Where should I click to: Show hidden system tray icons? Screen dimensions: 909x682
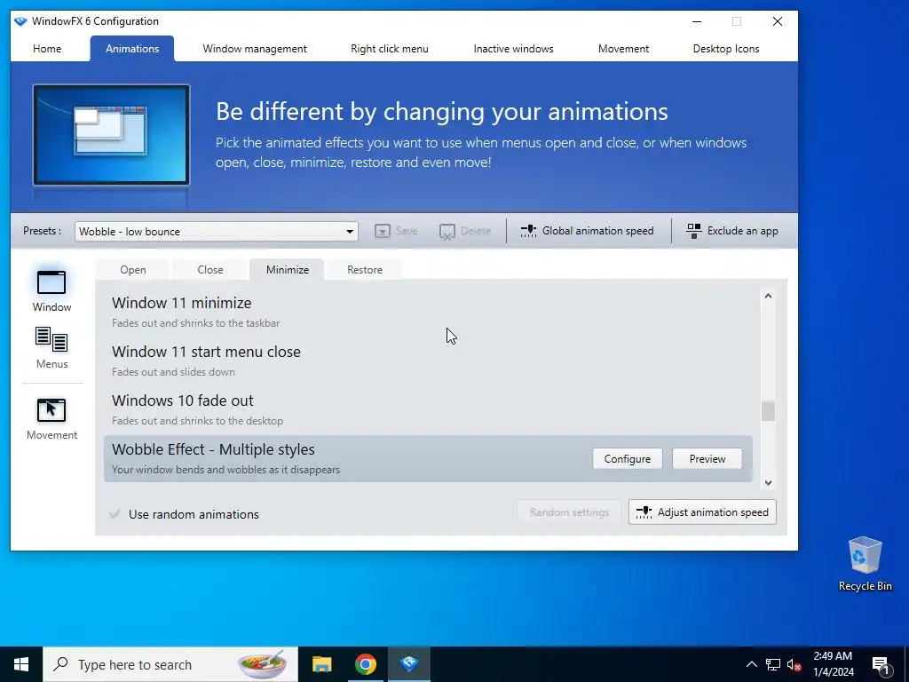(x=751, y=664)
